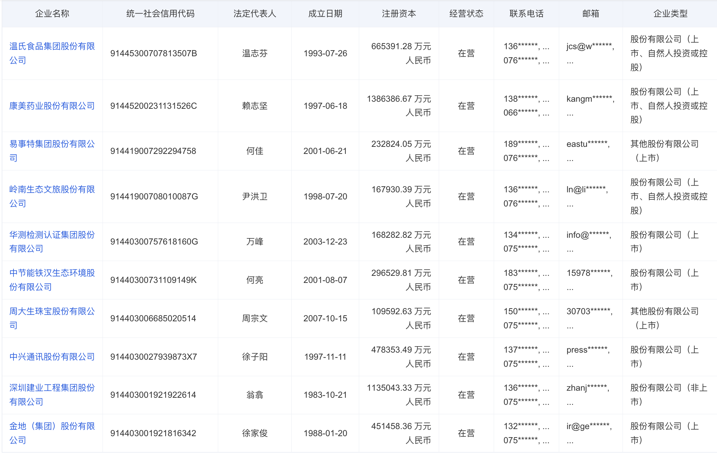Click the 法定代表人 column header
The height and width of the screenshot is (454, 717).
coord(255,13)
